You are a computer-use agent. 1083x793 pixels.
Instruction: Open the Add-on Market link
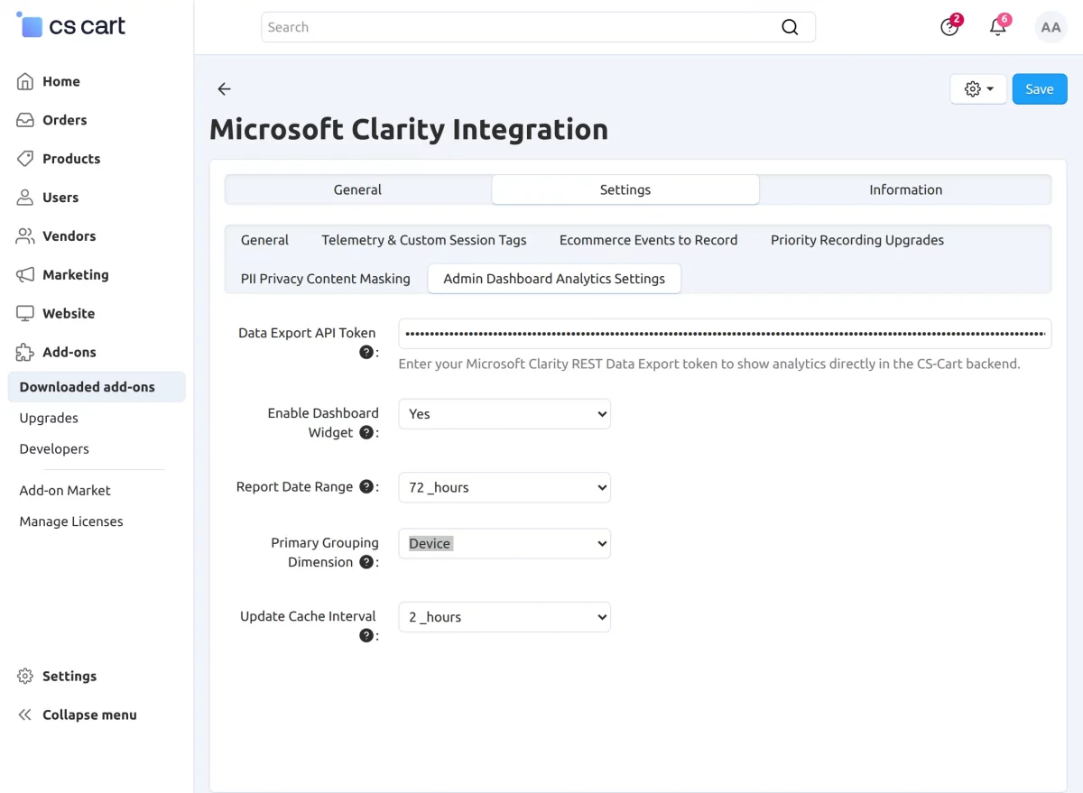(x=65, y=491)
